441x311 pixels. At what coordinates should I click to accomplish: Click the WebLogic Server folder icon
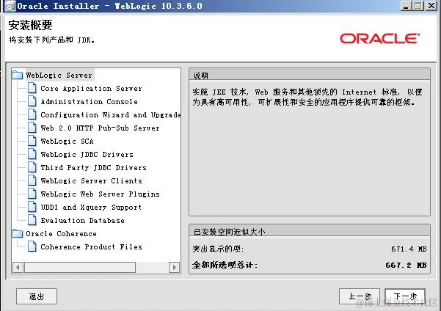(18, 75)
